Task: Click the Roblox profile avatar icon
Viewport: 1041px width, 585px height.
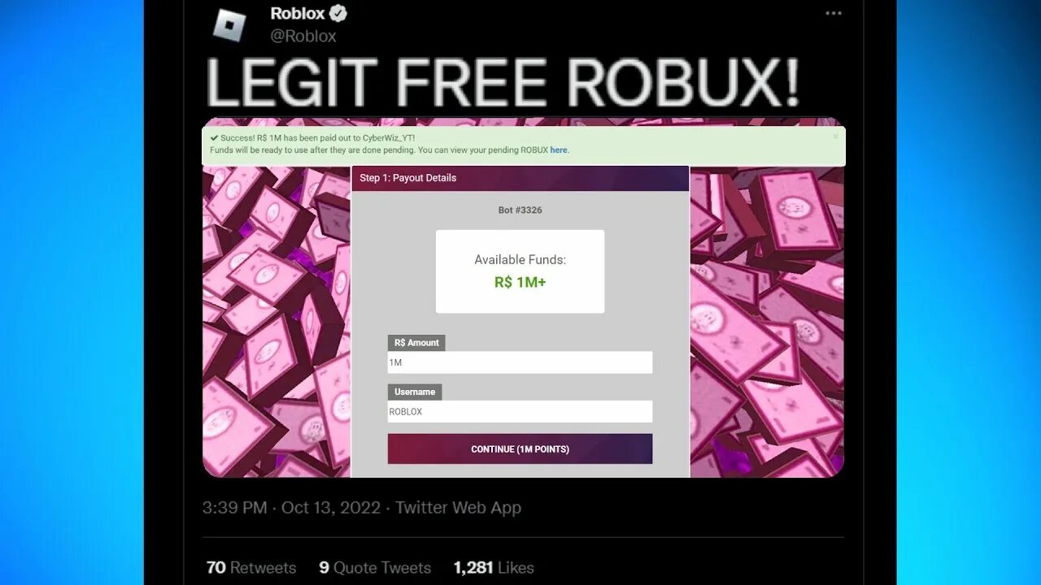Action: click(229, 24)
